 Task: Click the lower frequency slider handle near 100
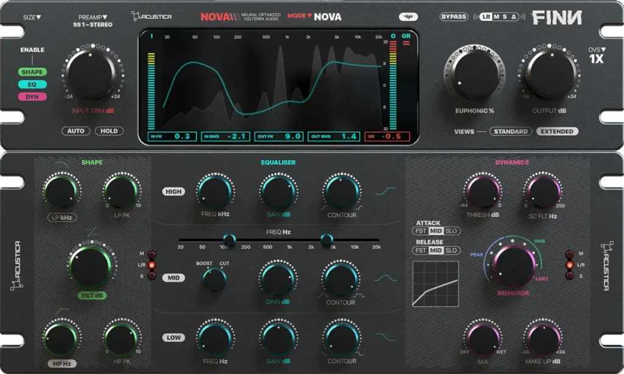click(x=229, y=239)
